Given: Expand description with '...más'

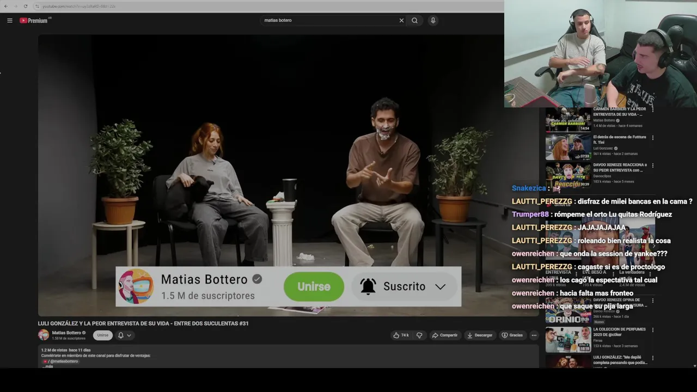Looking at the screenshot, I should pyautogui.click(x=48, y=366).
